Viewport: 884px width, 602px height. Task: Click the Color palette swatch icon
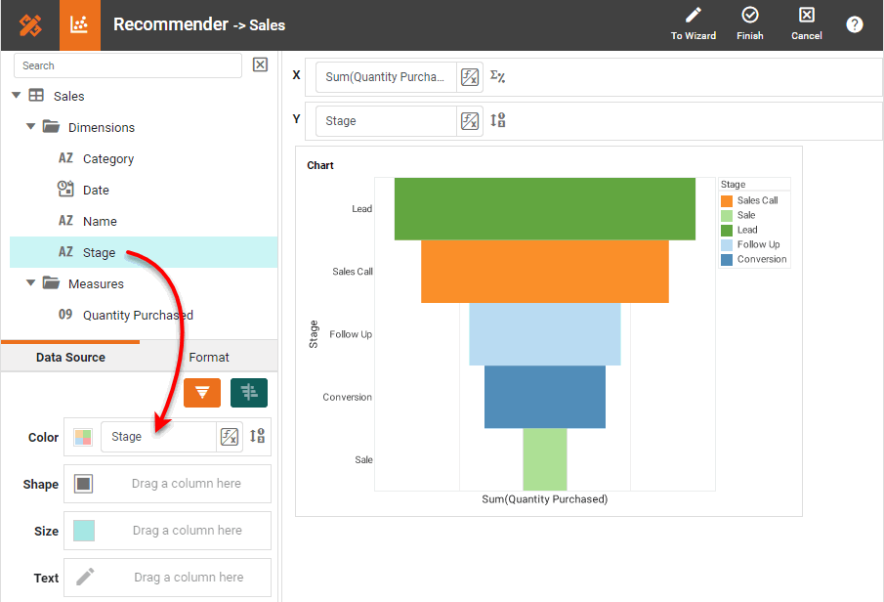[83, 437]
